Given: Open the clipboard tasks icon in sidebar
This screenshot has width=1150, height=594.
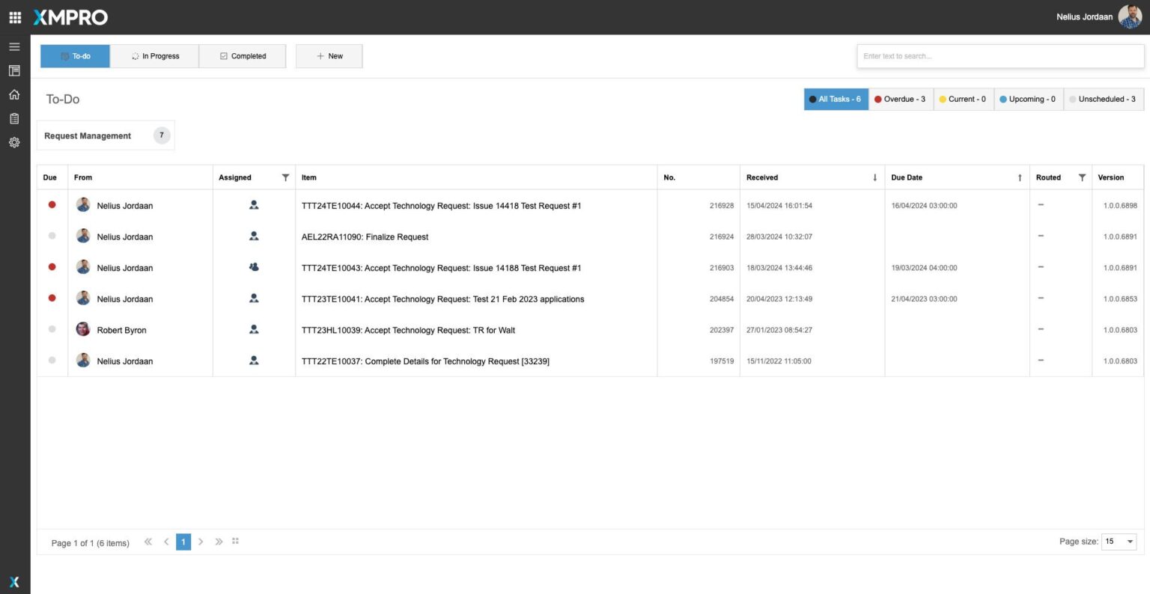Looking at the screenshot, I should (x=14, y=118).
